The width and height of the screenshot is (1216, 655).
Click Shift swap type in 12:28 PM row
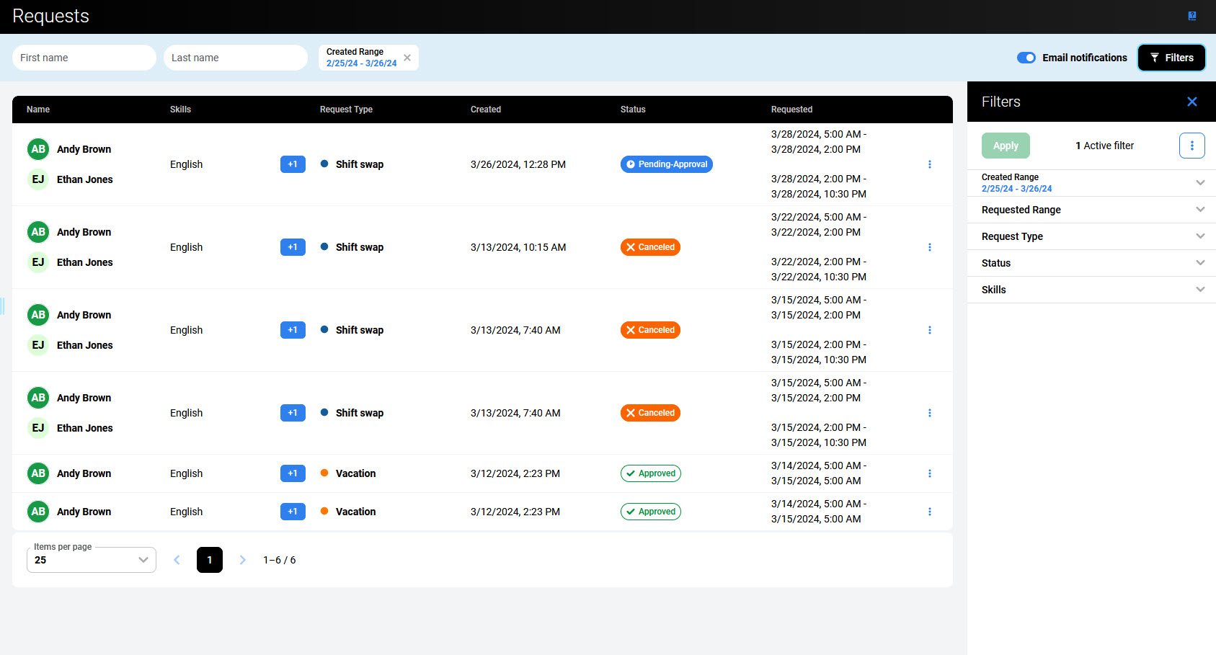coord(360,164)
